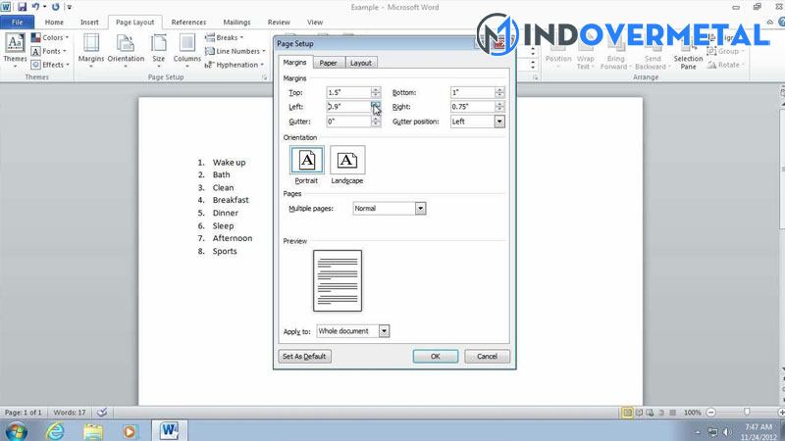Image resolution: width=785 pixels, height=441 pixels.
Task: Switch to Full Screen Reading view icon
Action: click(x=639, y=413)
